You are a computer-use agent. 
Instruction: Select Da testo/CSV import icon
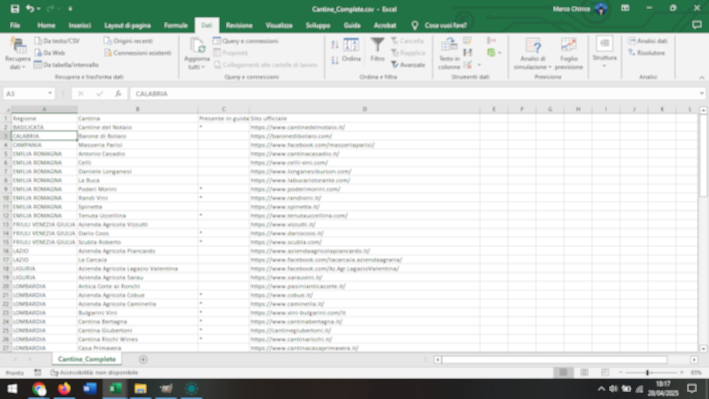coord(38,41)
